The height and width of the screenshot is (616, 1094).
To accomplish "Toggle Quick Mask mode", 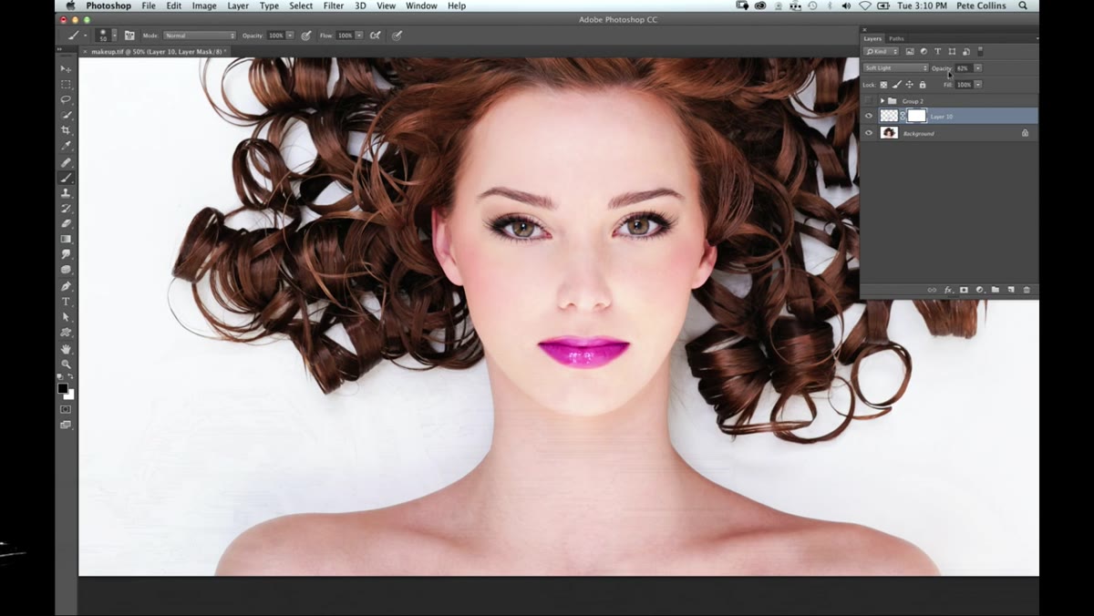I will pos(66,409).
